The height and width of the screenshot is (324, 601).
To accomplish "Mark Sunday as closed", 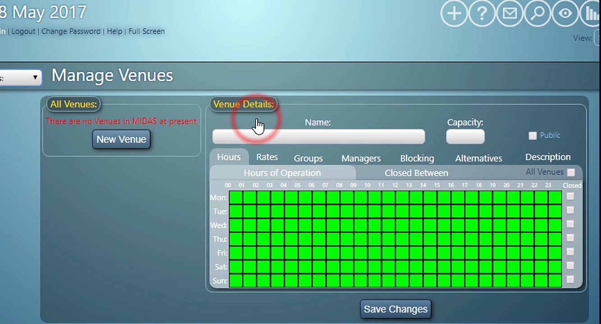I will pos(570,279).
